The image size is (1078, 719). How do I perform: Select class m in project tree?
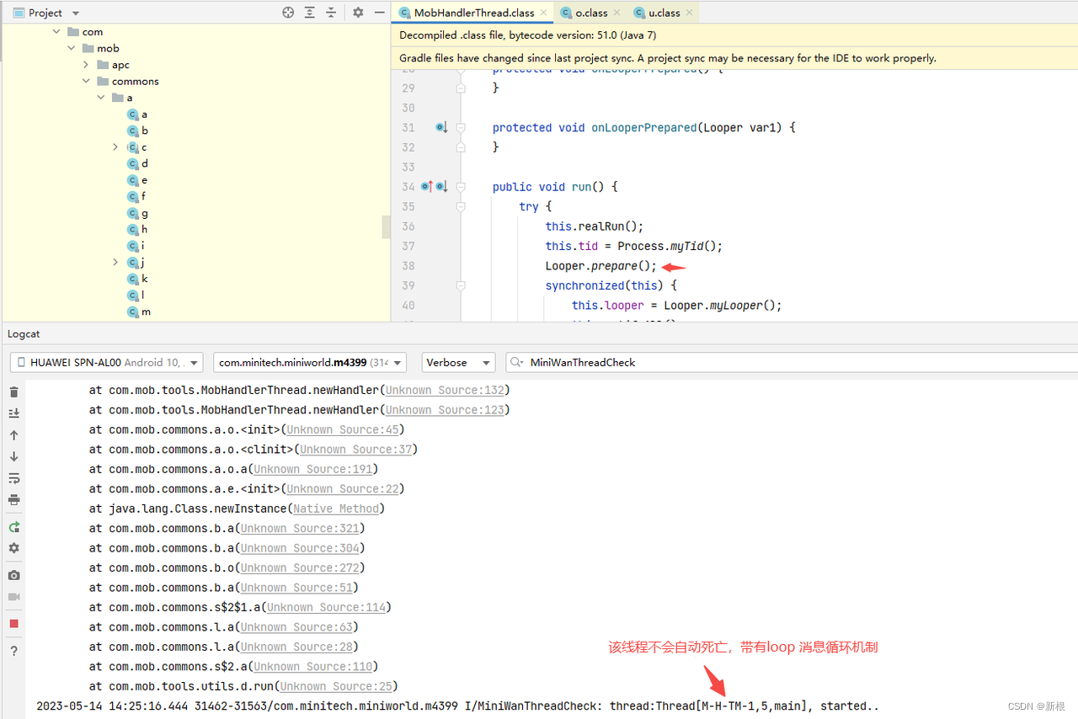tap(139, 312)
